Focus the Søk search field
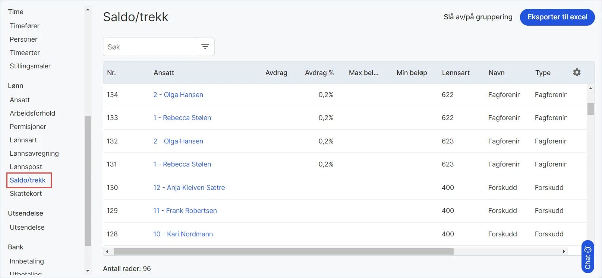Image resolution: width=602 pixels, height=278 pixels. [x=149, y=47]
